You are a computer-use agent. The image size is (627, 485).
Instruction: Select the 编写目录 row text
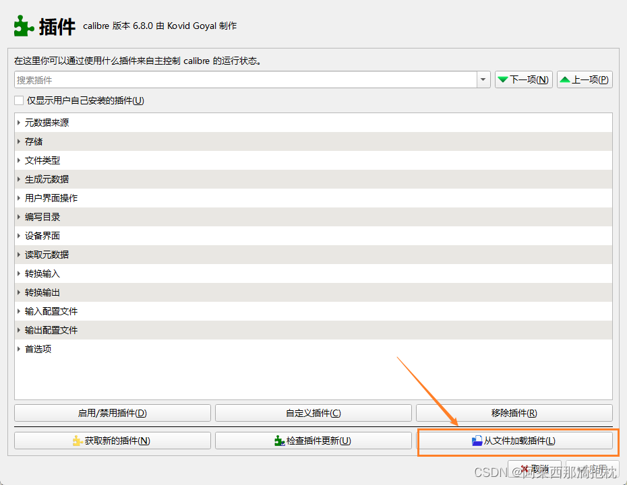[42, 217]
